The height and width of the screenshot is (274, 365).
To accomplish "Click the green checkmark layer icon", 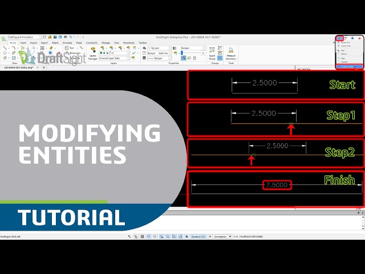I will point(133,53).
